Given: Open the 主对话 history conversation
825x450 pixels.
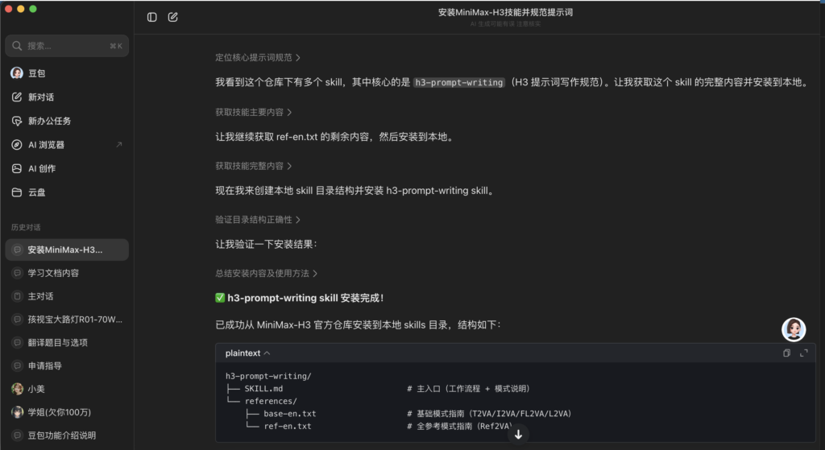Looking at the screenshot, I should [x=67, y=296].
